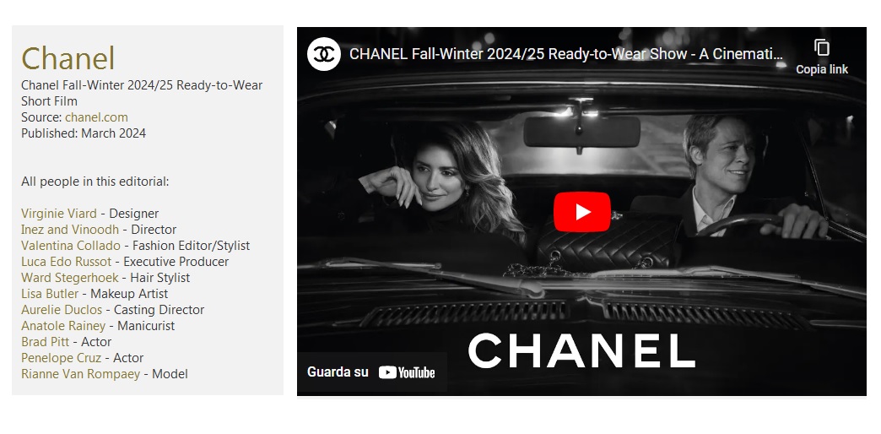The width and height of the screenshot is (881, 434).
Task: Click the CHANEL wordmark in video thumbnail
Action: click(581, 350)
